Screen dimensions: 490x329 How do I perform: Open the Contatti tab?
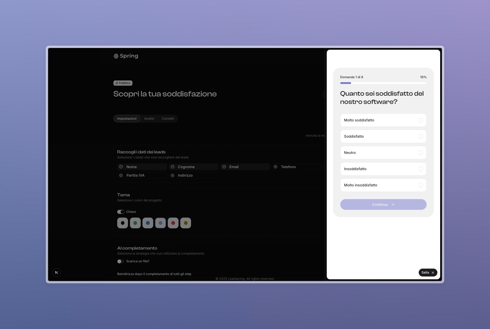[x=168, y=119]
